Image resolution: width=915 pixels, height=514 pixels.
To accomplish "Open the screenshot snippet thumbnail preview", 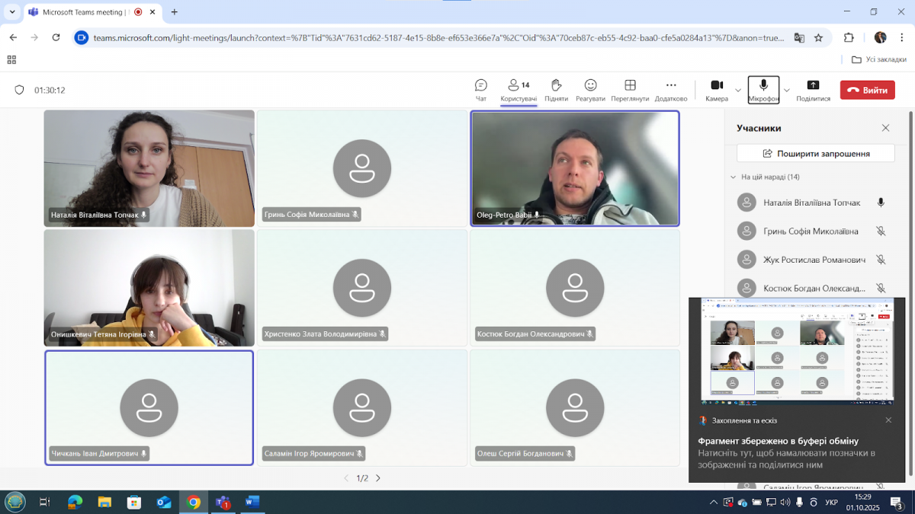I will [797, 351].
